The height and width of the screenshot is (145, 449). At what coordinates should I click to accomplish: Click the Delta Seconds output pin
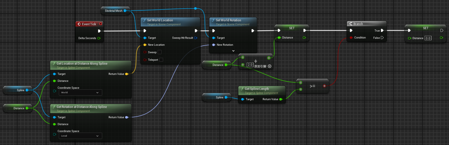pyautogui.click(x=99, y=38)
